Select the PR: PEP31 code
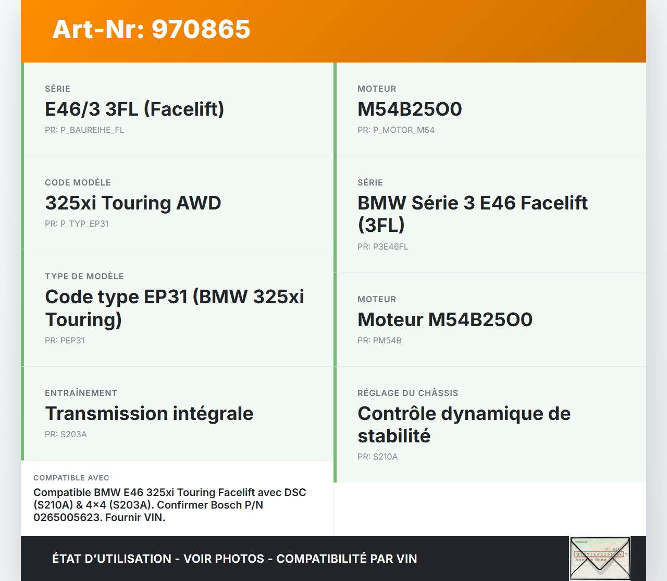 point(65,340)
